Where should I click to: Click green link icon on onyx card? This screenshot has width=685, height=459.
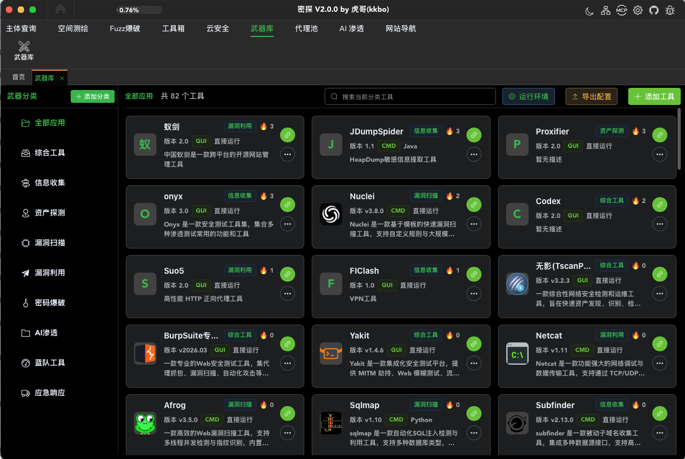(x=288, y=205)
